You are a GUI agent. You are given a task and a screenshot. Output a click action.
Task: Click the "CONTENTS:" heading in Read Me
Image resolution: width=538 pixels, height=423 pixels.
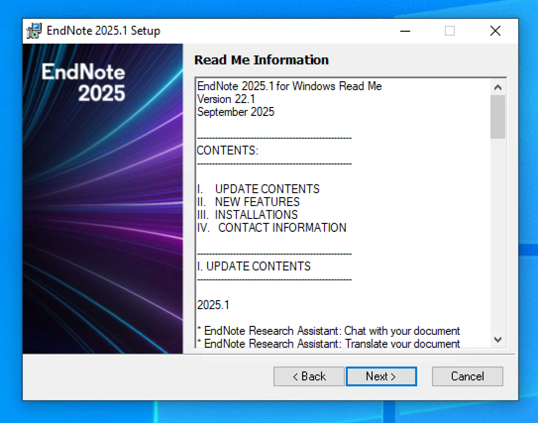point(227,151)
